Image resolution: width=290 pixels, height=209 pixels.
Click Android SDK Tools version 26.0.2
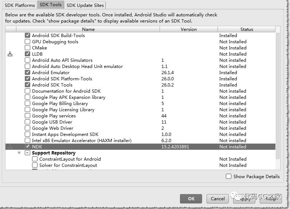[x=168, y=85]
